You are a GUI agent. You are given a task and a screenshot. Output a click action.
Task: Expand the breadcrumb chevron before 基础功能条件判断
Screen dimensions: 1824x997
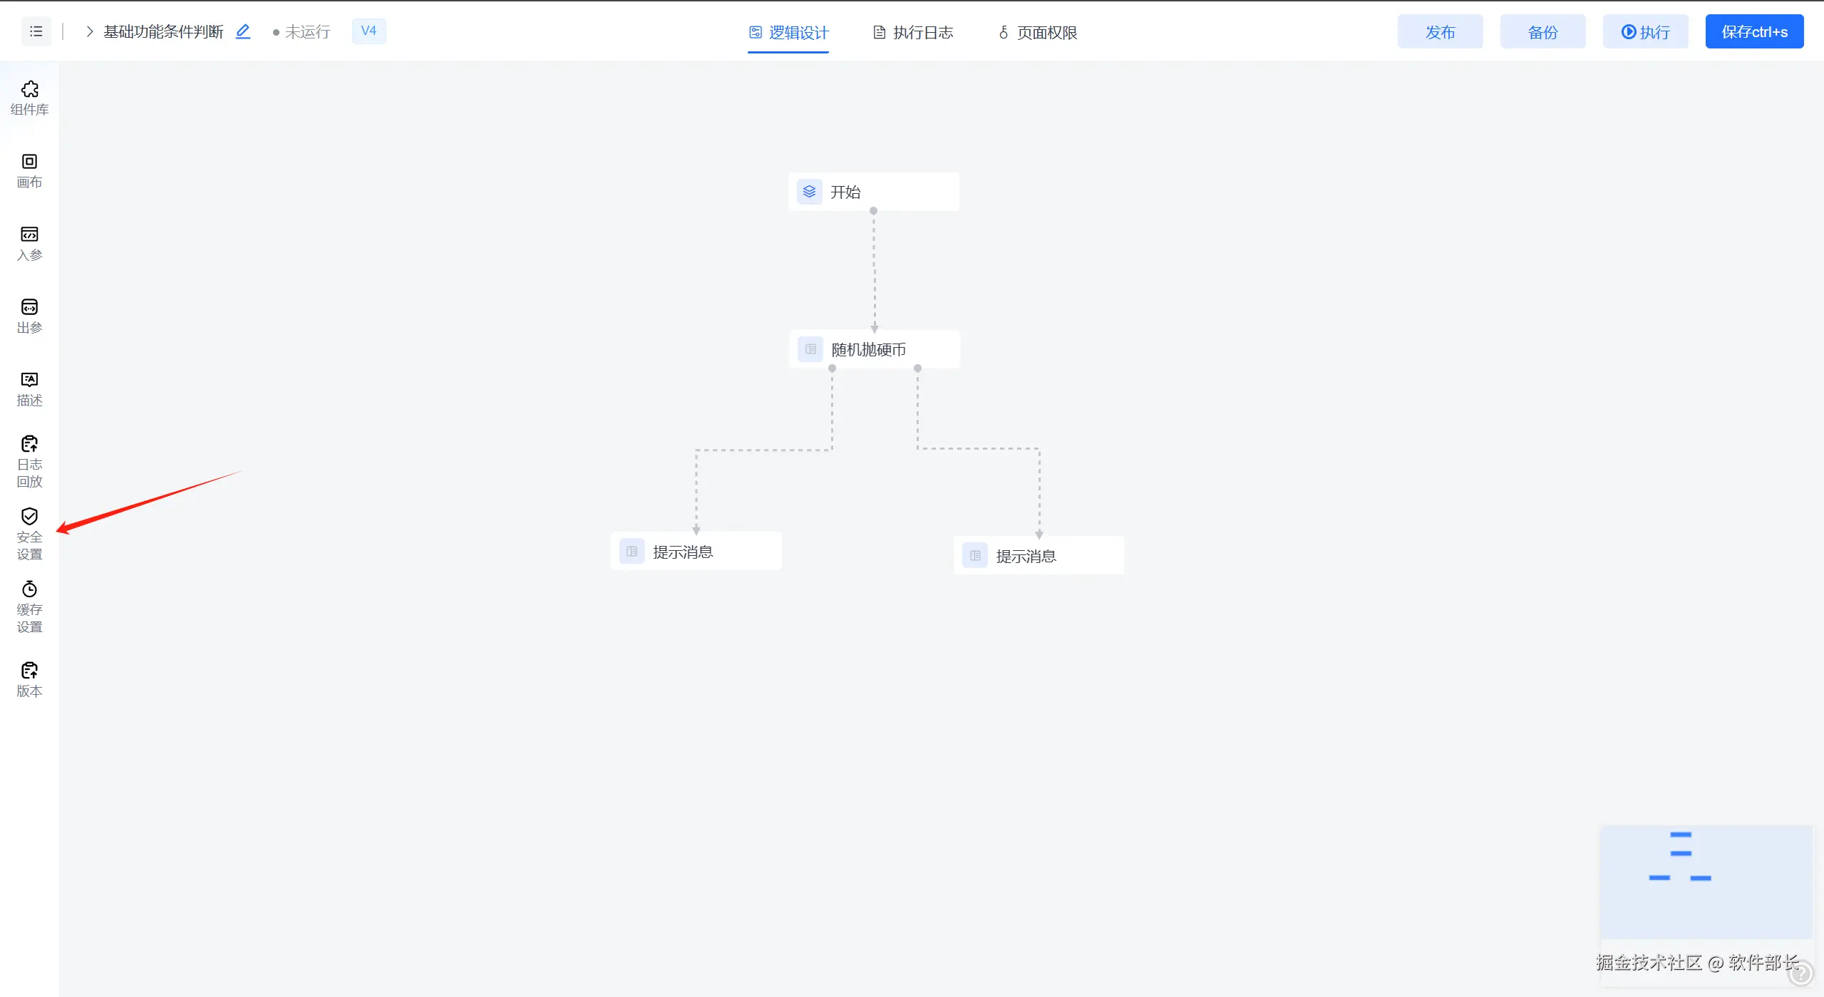click(90, 31)
